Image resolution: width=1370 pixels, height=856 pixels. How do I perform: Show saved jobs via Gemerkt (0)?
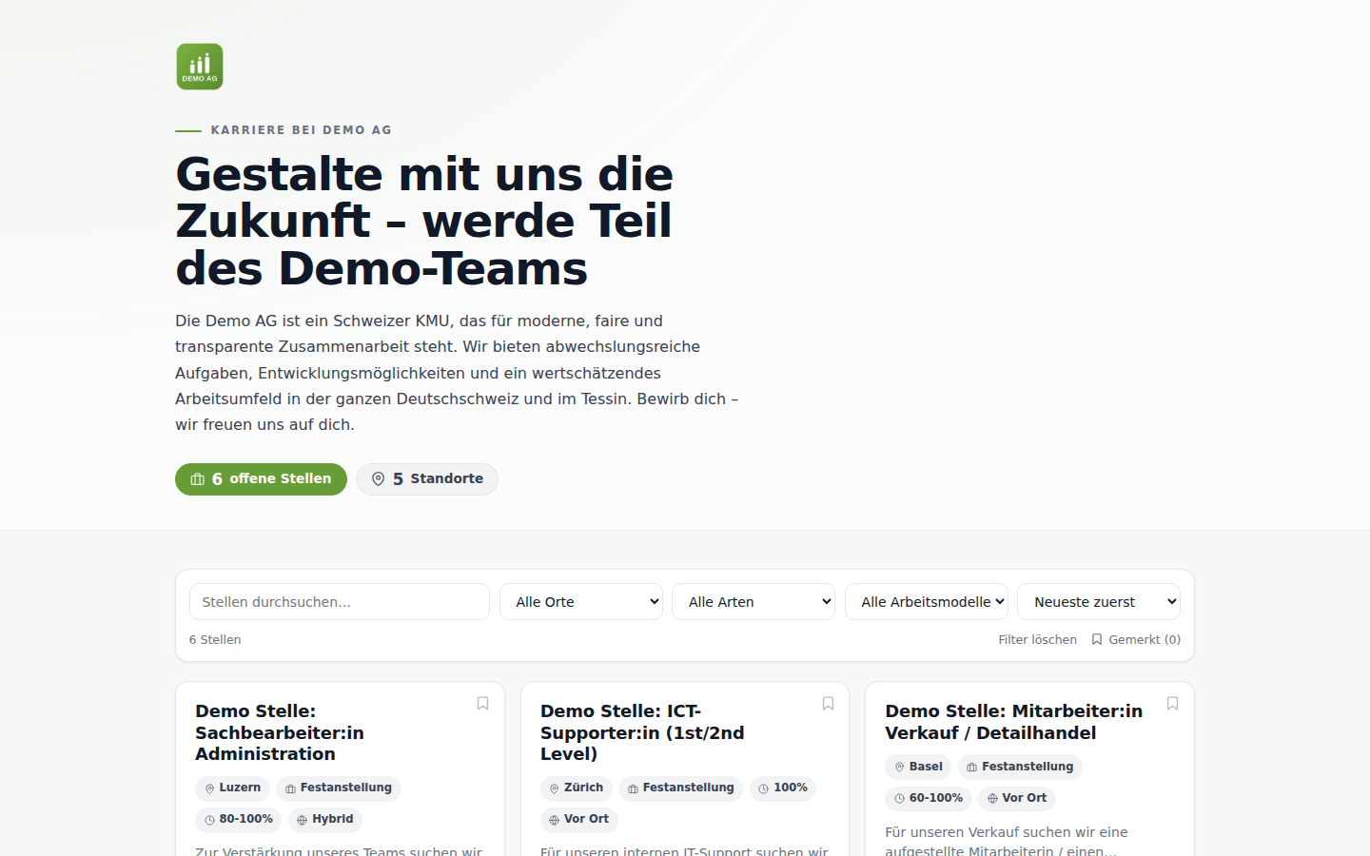pyautogui.click(x=1136, y=640)
